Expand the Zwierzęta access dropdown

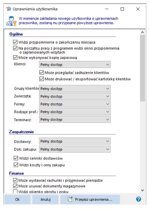point(75,96)
